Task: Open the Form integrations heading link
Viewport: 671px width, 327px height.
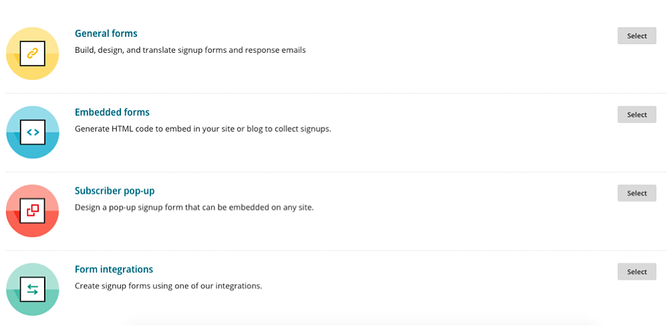Action: (114, 269)
